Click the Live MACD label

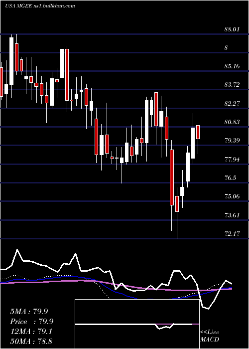pos(210,336)
